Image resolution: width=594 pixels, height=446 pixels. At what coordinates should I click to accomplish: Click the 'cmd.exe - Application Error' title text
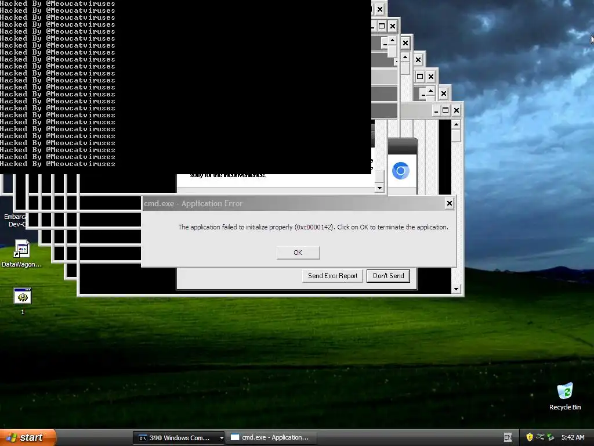point(193,204)
